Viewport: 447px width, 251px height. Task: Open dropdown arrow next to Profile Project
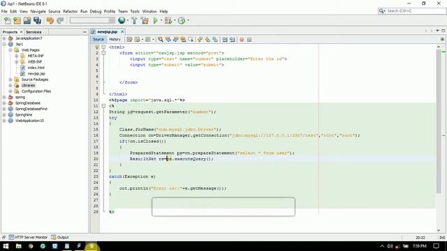click(x=188, y=20)
